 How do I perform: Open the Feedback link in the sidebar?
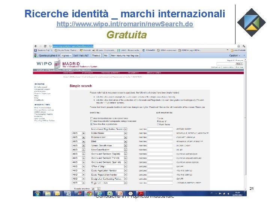point(39,100)
